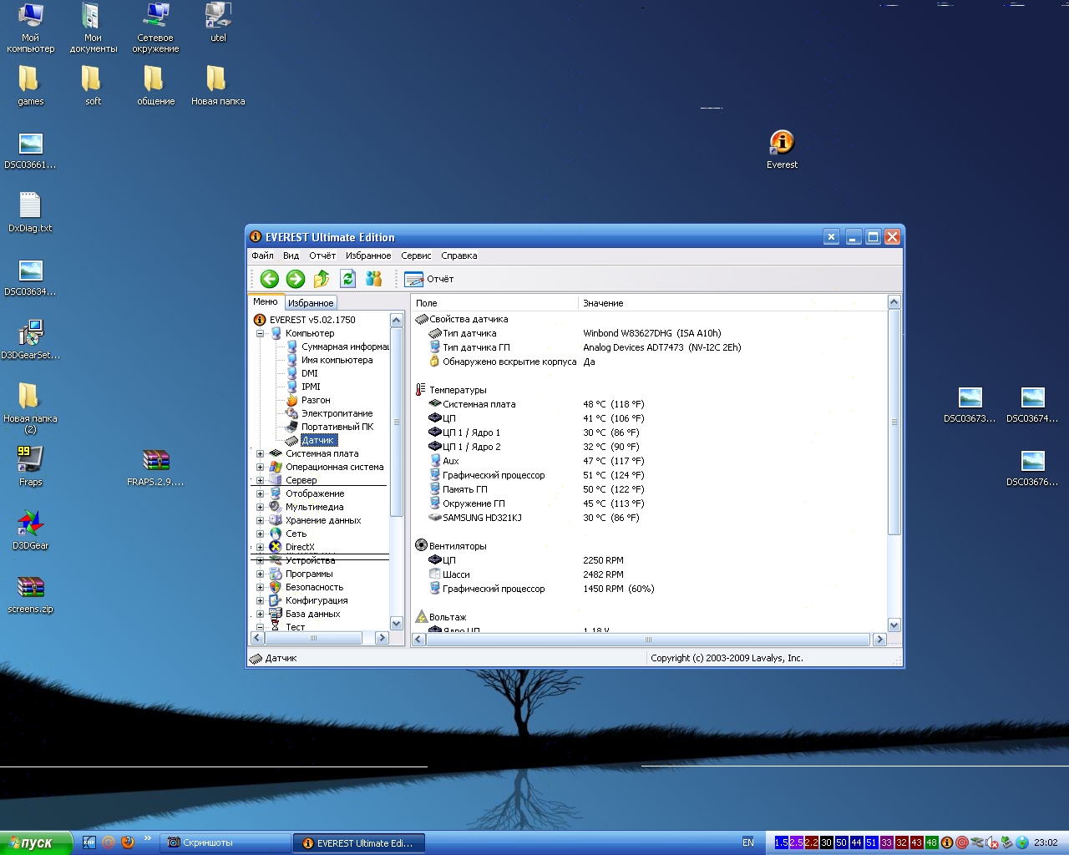Click the extra X button in title bar
The image size is (1069, 855).
tap(831, 237)
